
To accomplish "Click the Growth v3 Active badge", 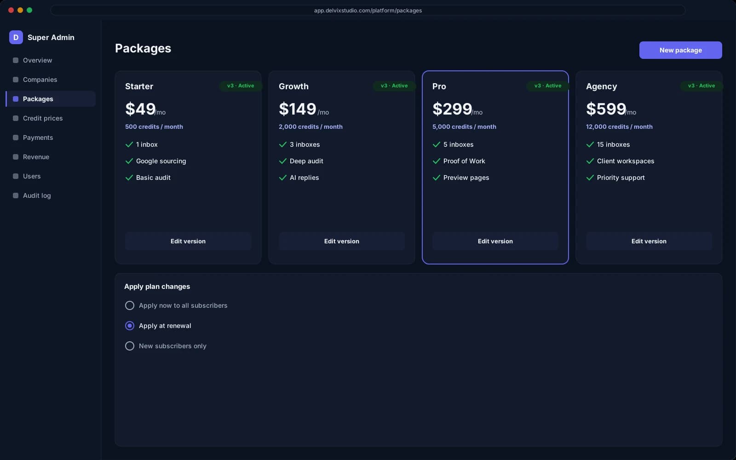I will [x=394, y=86].
